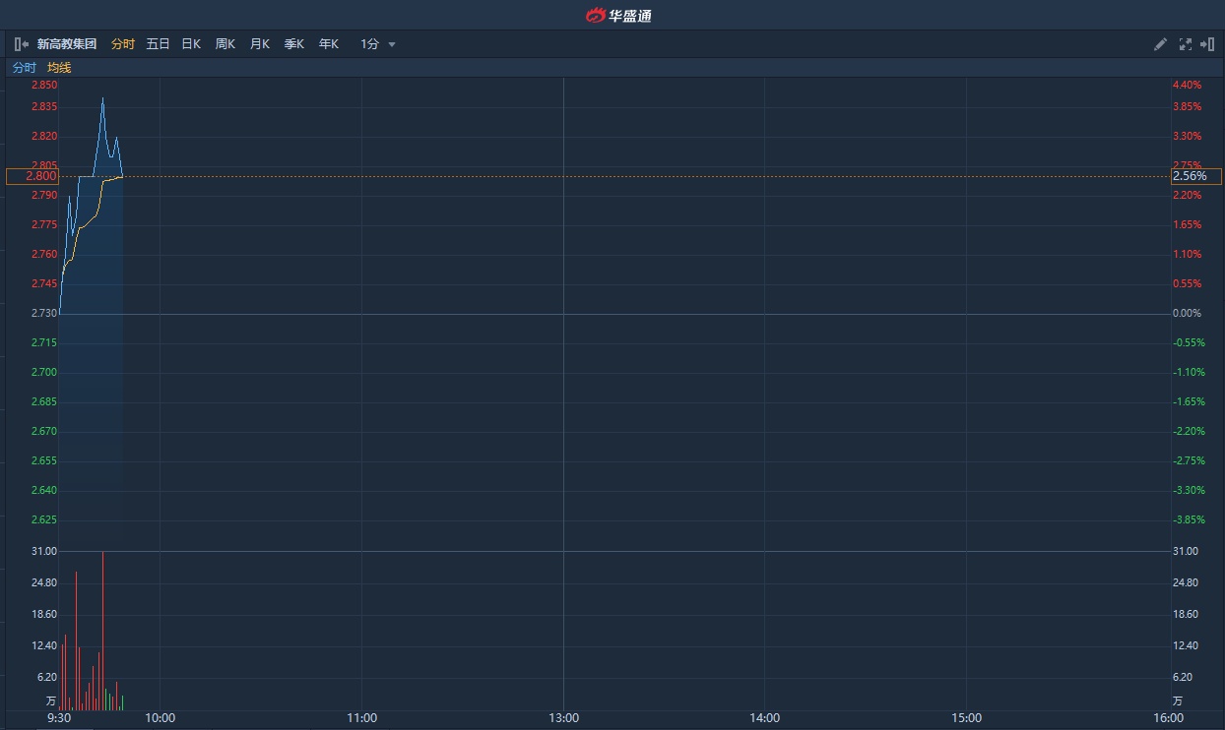Click the 15:00 time axis label
The height and width of the screenshot is (730, 1225).
point(967,718)
